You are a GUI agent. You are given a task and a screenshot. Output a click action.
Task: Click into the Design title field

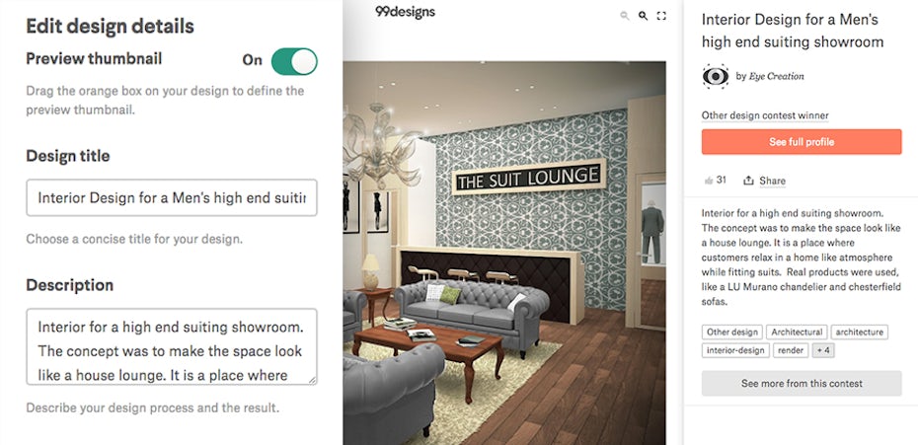coord(172,198)
